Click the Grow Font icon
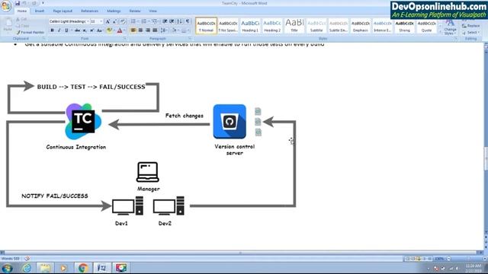 point(108,21)
